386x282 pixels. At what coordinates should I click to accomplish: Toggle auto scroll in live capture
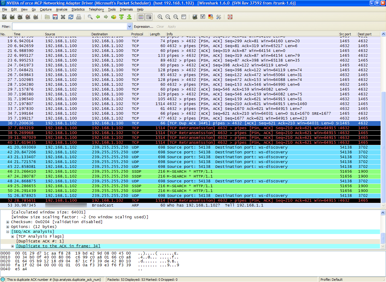[x=149, y=17]
